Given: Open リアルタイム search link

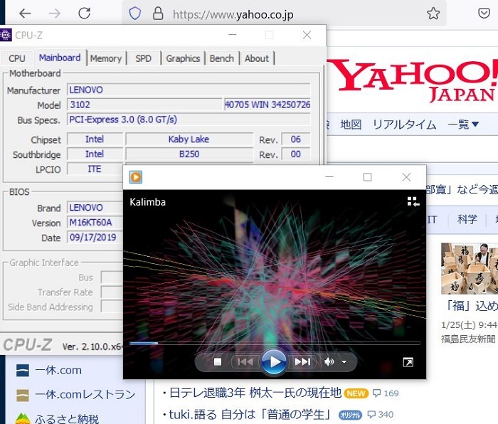Looking at the screenshot, I should 404,124.
